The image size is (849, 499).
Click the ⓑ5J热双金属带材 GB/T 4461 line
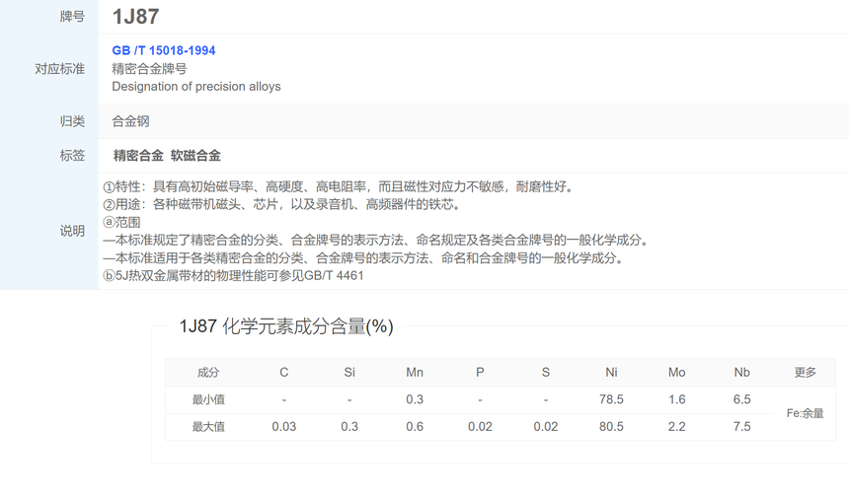point(233,276)
